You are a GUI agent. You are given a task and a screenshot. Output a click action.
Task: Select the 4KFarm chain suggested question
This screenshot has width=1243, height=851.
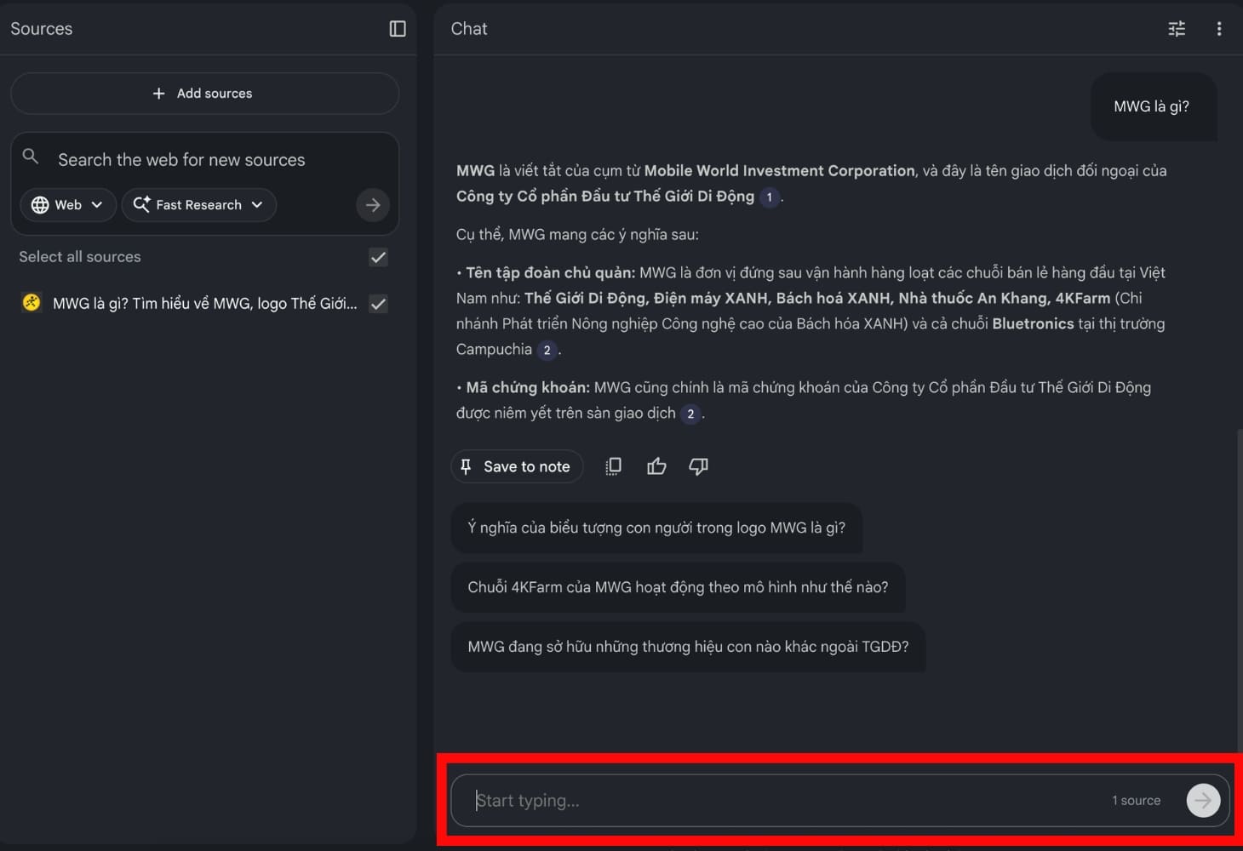[677, 587]
